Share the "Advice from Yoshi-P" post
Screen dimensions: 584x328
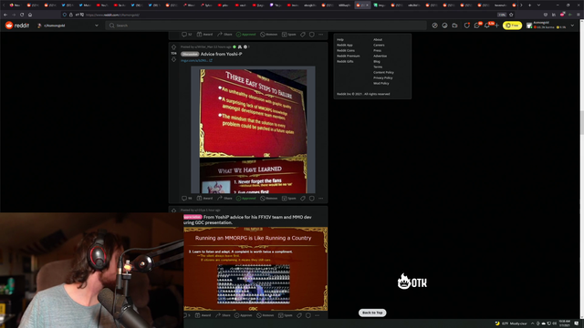click(224, 199)
